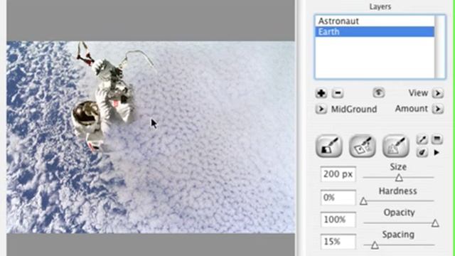The height and width of the screenshot is (256, 455).
Task: Click the 15% spacing field
Action: 338,242
